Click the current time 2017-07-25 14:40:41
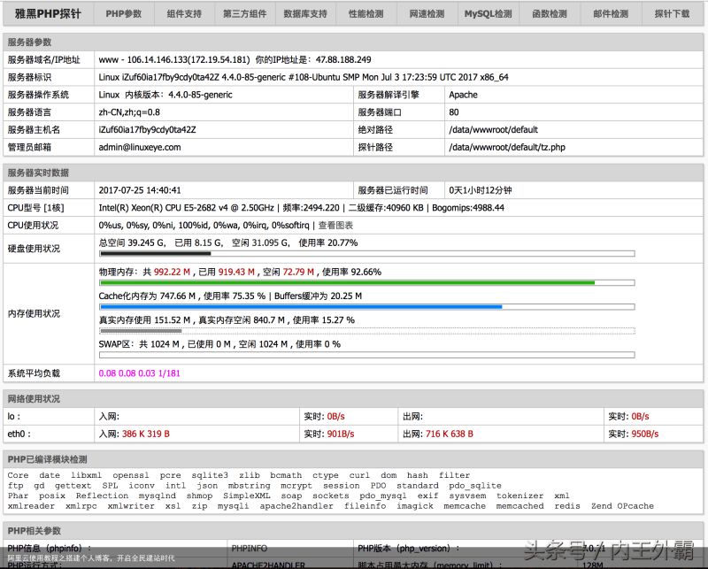 coord(140,190)
